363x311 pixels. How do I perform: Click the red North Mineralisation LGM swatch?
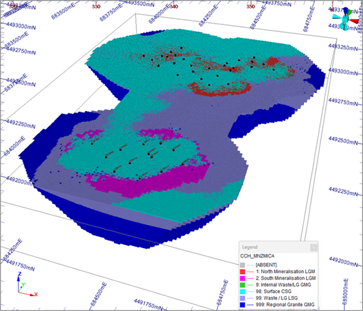point(242,272)
